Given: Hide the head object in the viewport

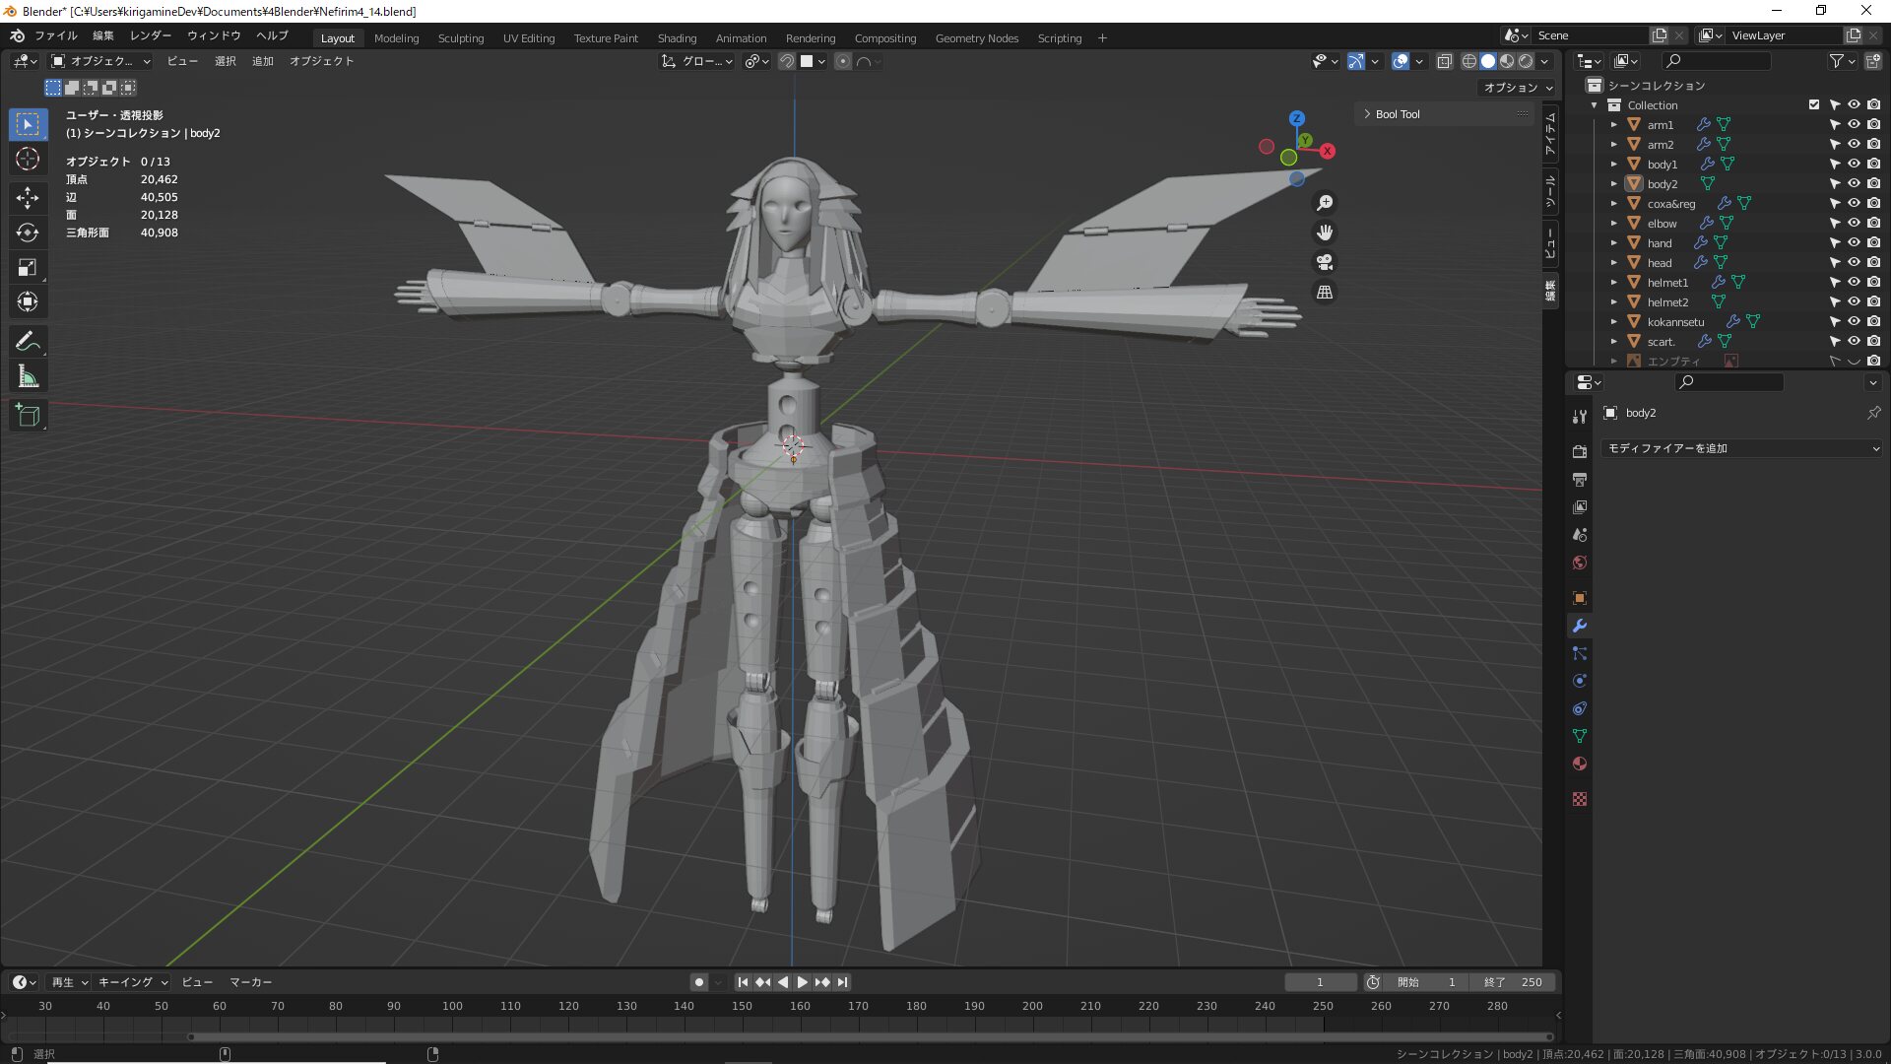Looking at the screenshot, I should pos(1854,262).
